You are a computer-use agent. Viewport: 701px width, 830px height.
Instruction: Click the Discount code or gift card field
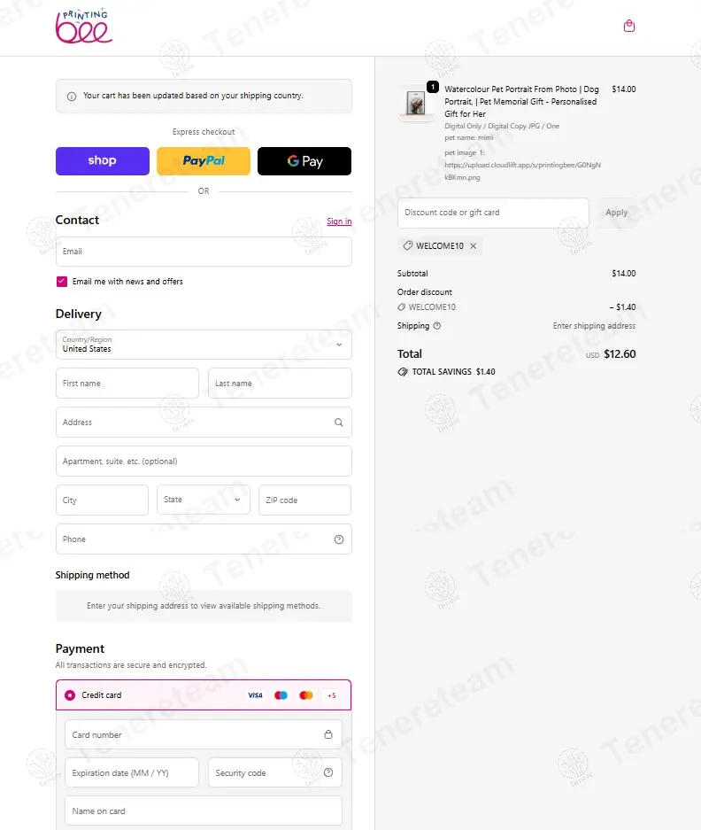point(493,213)
